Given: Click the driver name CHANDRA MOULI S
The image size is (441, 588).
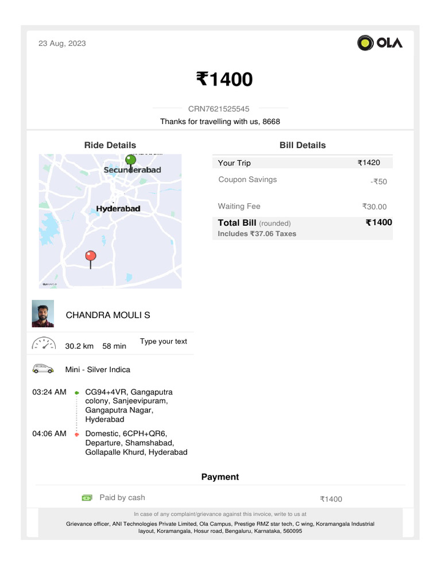Looking at the screenshot, I should point(108,315).
